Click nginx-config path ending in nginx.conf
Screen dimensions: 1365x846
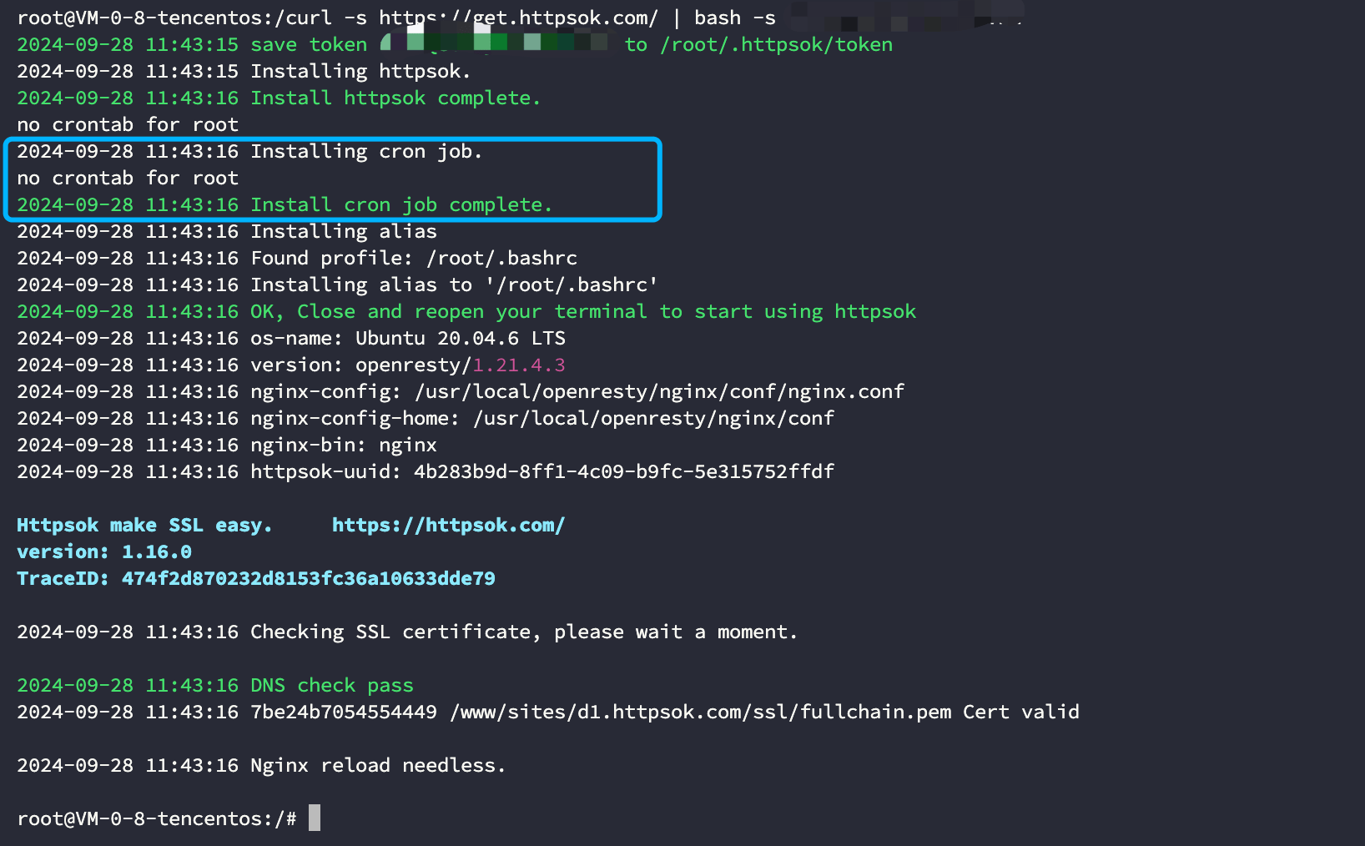[x=659, y=391]
